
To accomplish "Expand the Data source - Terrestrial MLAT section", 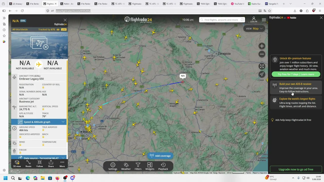I will pos(39,158).
